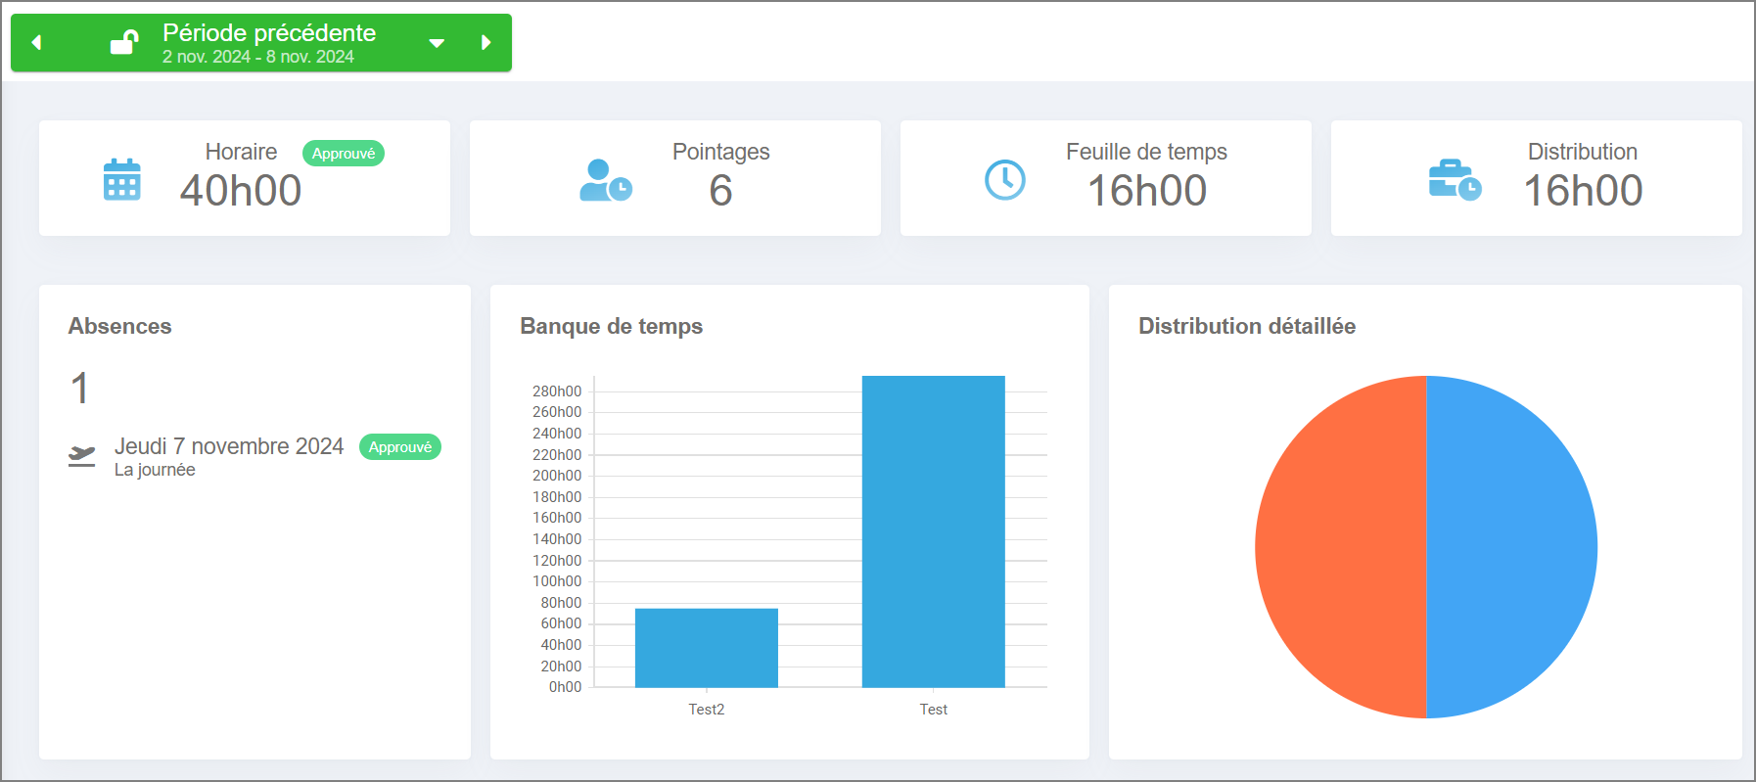
Task: Open the Horaire 40h00 value
Action: pos(241,191)
